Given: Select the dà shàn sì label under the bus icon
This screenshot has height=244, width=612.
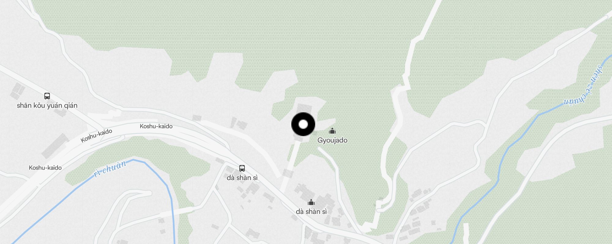Looking at the screenshot, I should [x=242, y=178].
